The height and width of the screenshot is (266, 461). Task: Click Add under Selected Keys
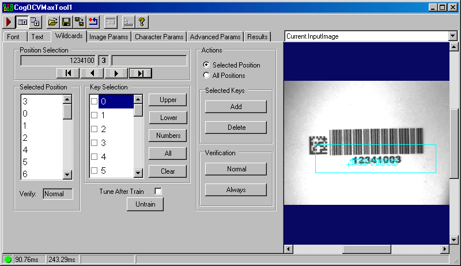(236, 107)
